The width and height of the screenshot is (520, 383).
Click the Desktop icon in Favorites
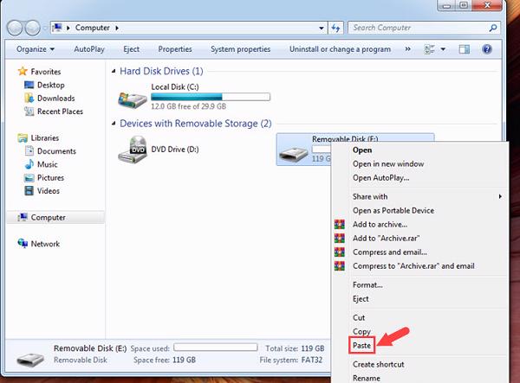(x=29, y=85)
